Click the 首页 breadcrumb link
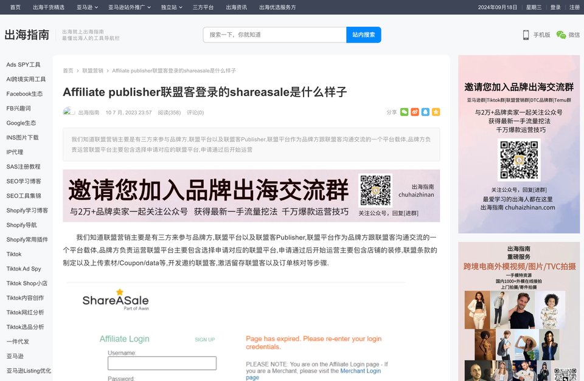 (68, 70)
